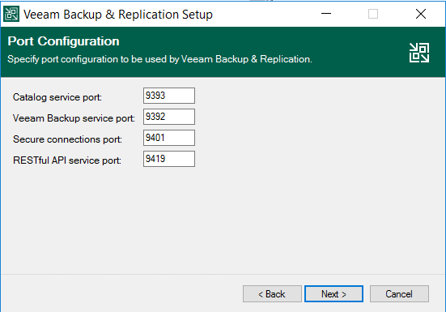
Task: Focus the Catalog service port field
Action: click(169, 96)
